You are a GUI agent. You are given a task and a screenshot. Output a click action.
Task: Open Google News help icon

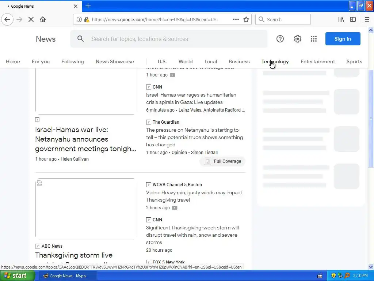click(280, 39)
